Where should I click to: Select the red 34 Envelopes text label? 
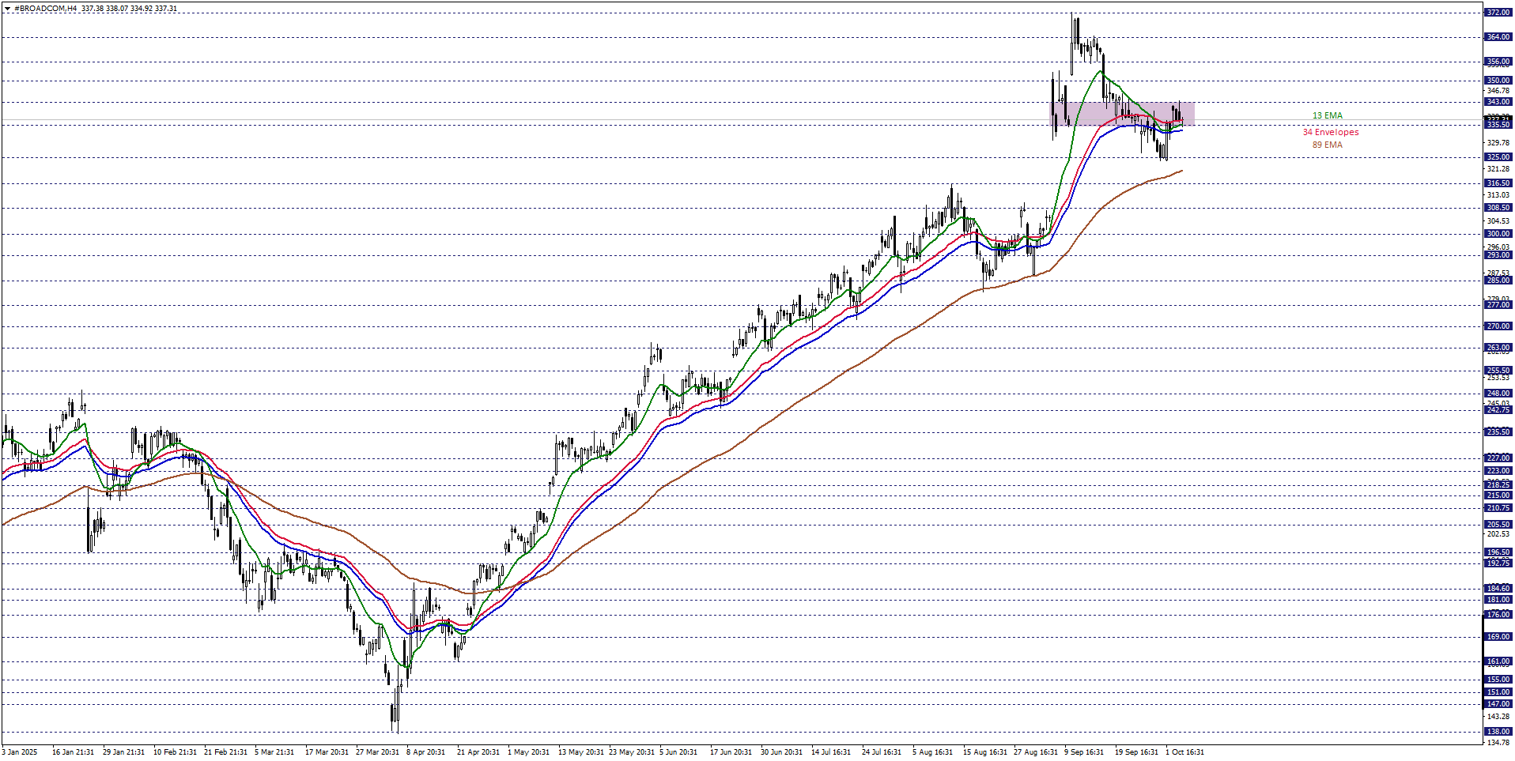coord(1330,132)
